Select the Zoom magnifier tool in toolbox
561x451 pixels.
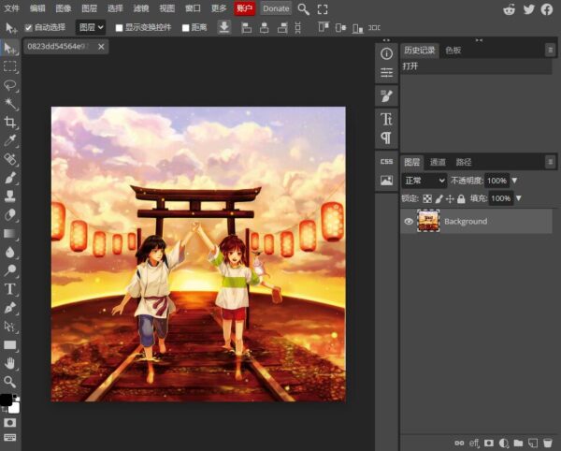(10, 382)
